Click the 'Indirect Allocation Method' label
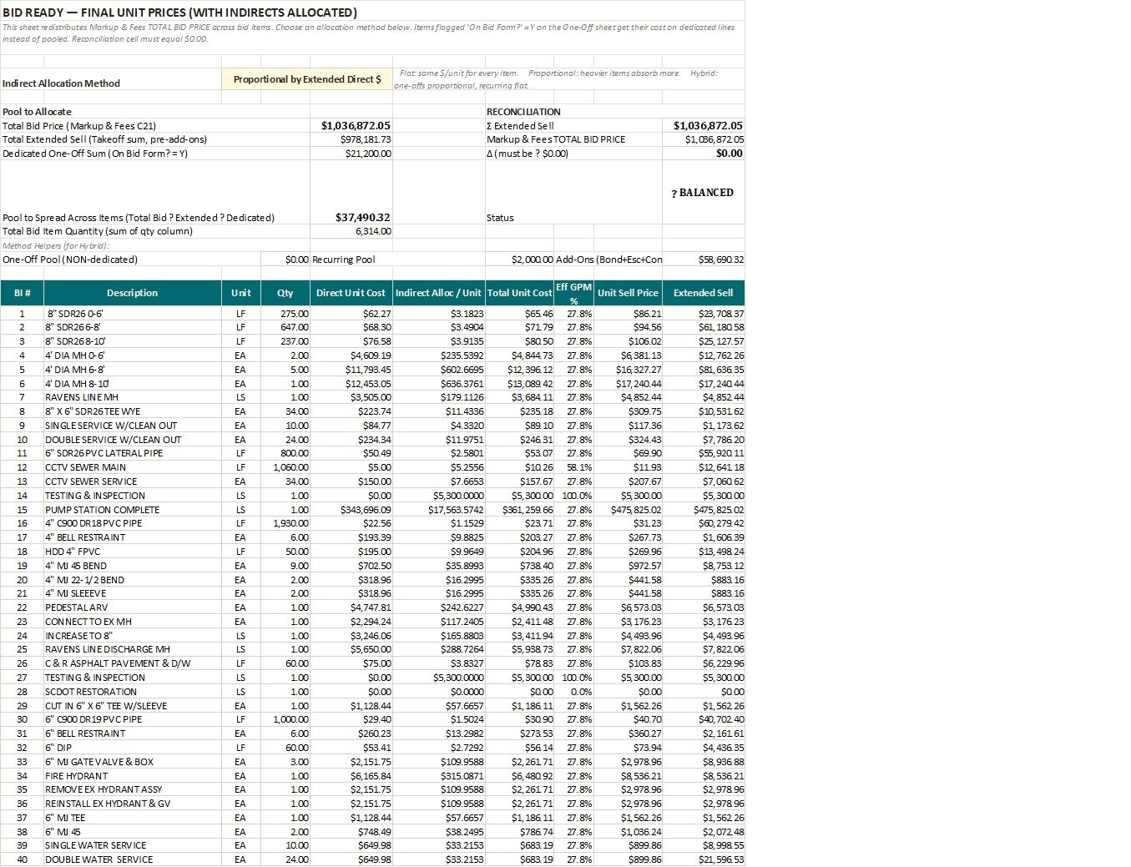1131x867 pixels. pyautogui.click(x=61, y=83)
